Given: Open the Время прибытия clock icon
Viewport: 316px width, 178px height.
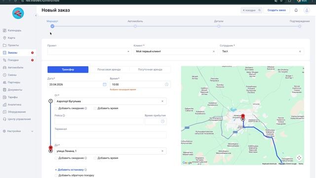Looking at the screenshot, I should pos(162,121).
